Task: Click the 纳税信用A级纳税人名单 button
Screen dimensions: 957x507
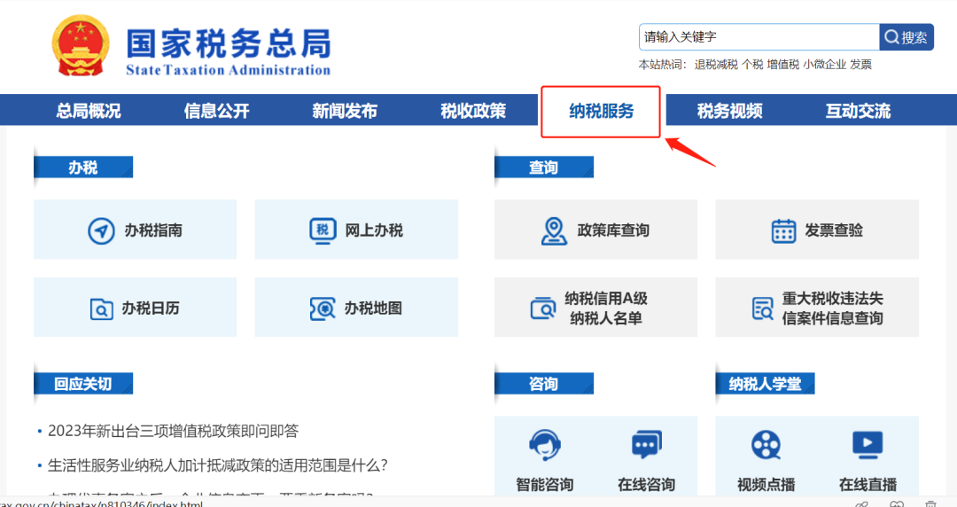Action: (595, 308)
